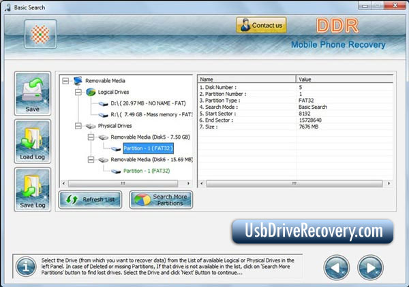This screenshot has height=287, width=409.
Task: Click the details table horizontal scrollbar thumb
Action: [x=294, y=184]
